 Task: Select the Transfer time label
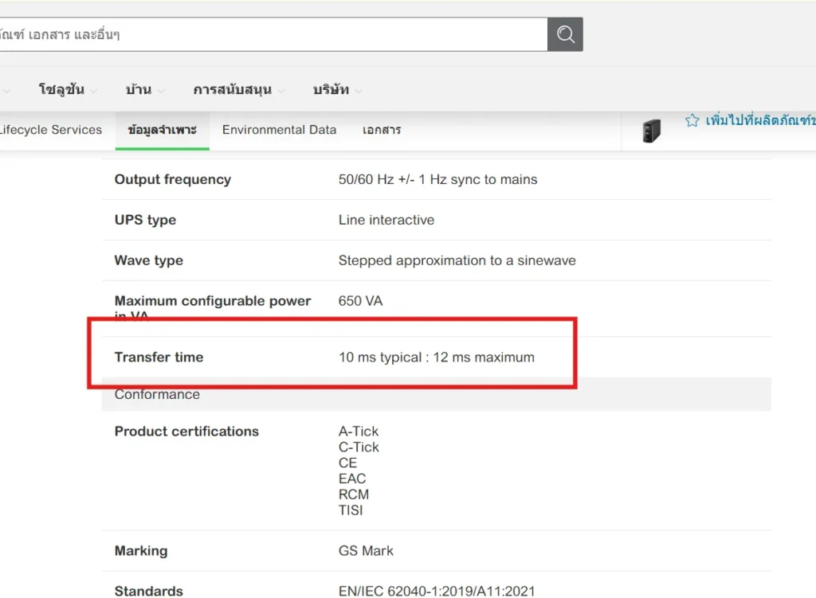point(159,358)
